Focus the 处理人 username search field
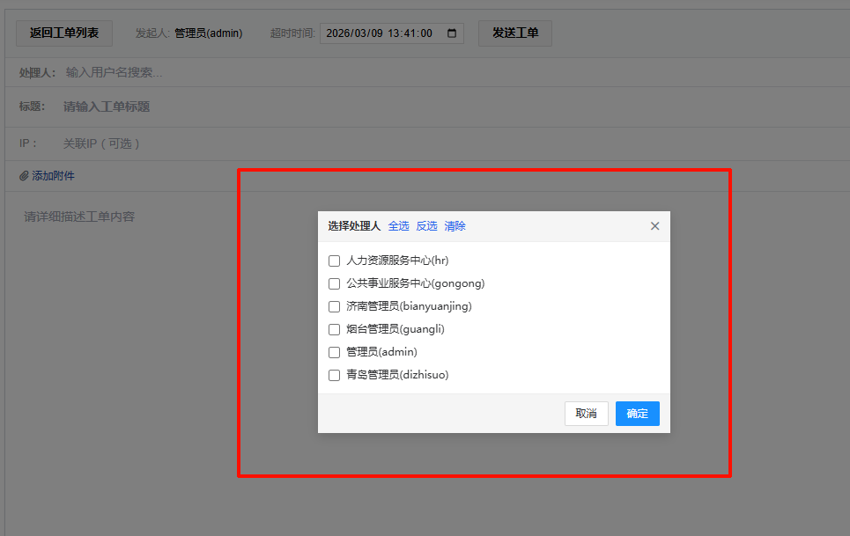The width and height of the screenshot is (850, 536). pyautogui.click(x=264, y=72)
